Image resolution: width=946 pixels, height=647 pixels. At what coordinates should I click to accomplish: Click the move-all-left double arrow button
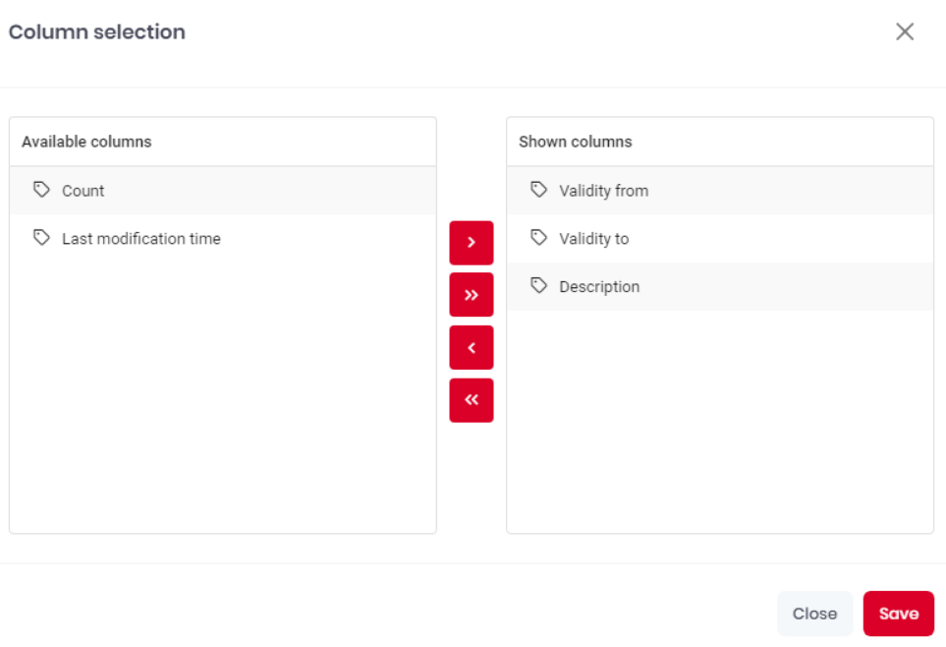click(472, 400)
